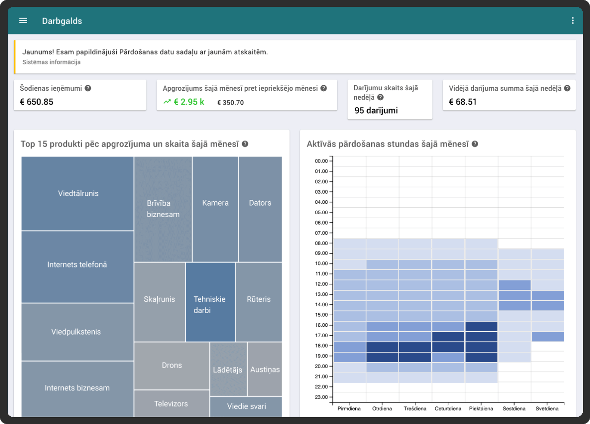Select the Tehniskie darbi tile

pos(210,302)
